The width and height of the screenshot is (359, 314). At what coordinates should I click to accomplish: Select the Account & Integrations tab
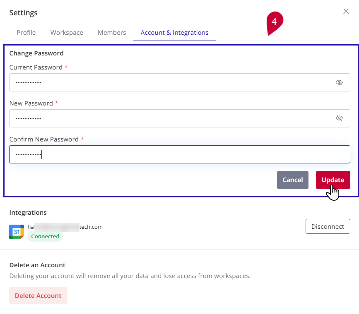tap(174, 32)
